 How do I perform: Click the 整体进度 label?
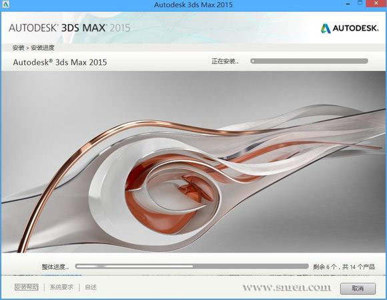click(55, 267)
